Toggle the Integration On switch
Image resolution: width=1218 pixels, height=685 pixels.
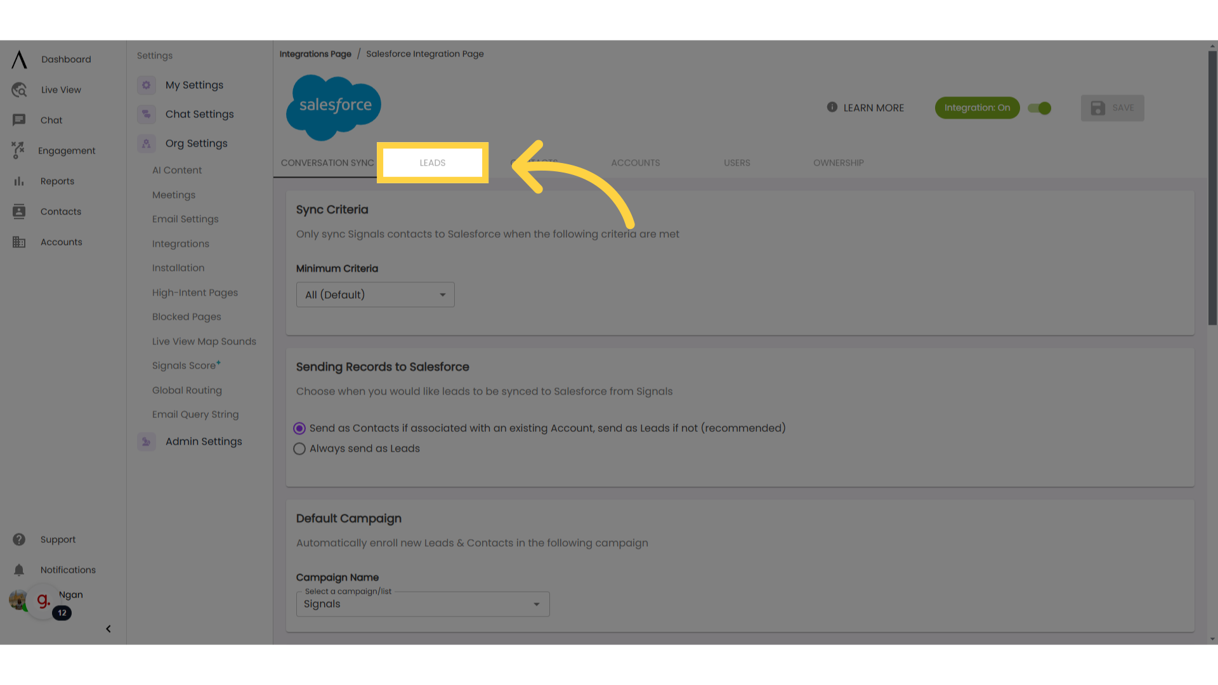click(x=1040, y=108)
